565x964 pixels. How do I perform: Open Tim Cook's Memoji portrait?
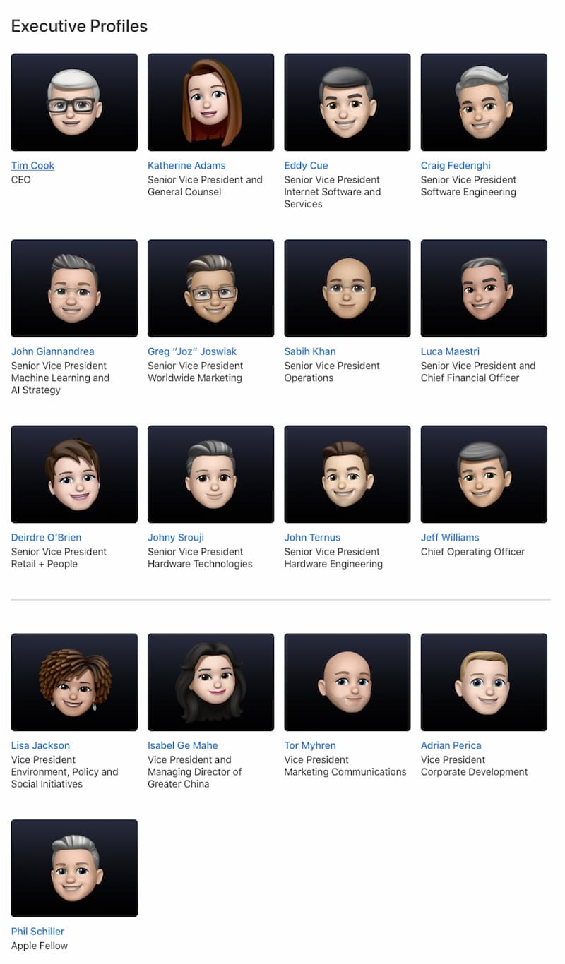[x=74, y=102]
